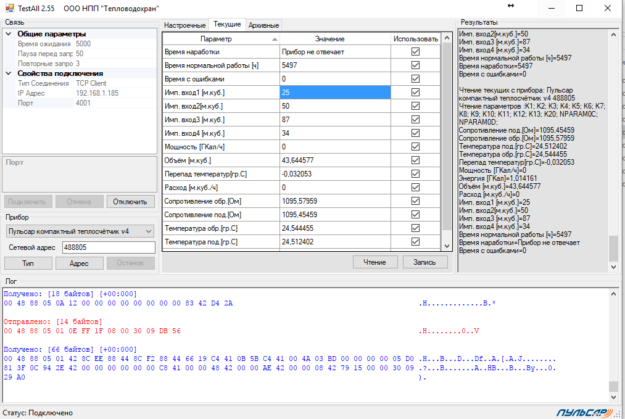Click the Отмена button
Viewport: 625px width, 419px height.
point(79,202)
